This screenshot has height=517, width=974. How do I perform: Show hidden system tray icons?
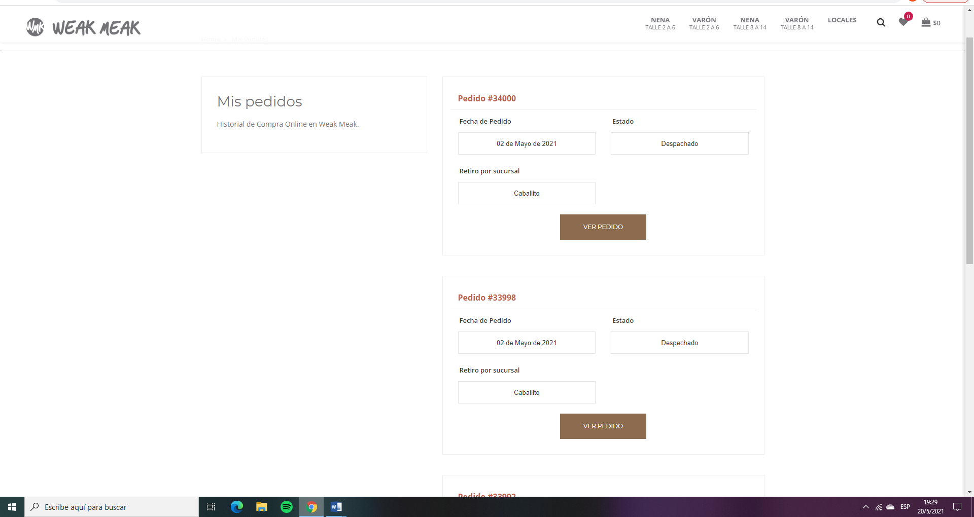pos(865,507)
